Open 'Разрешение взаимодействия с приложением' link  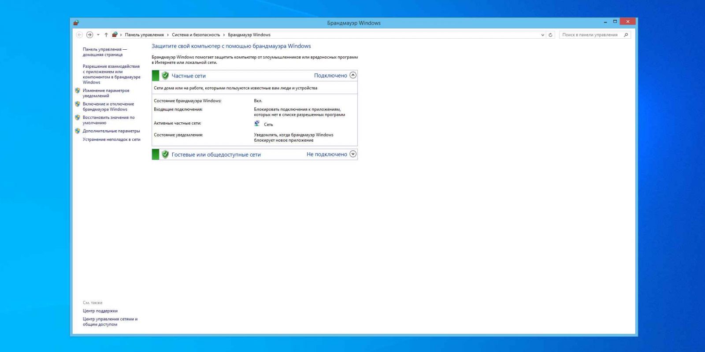111,74
